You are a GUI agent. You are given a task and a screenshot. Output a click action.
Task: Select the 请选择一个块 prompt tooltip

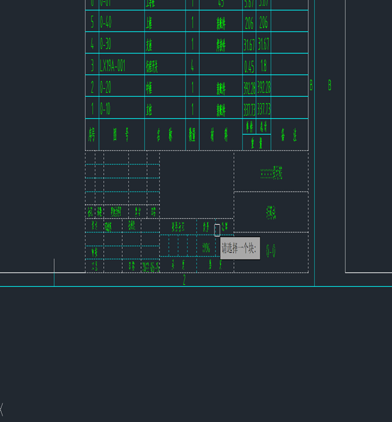point(240,248)
